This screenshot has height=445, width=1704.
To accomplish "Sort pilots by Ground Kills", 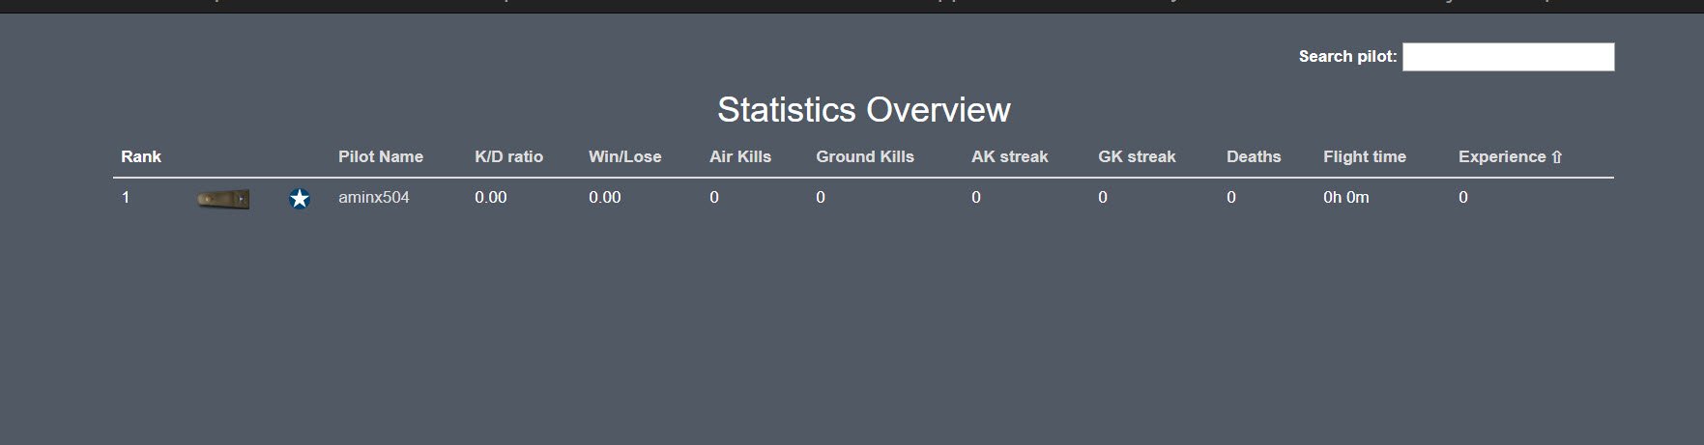I will coord(865,156).
